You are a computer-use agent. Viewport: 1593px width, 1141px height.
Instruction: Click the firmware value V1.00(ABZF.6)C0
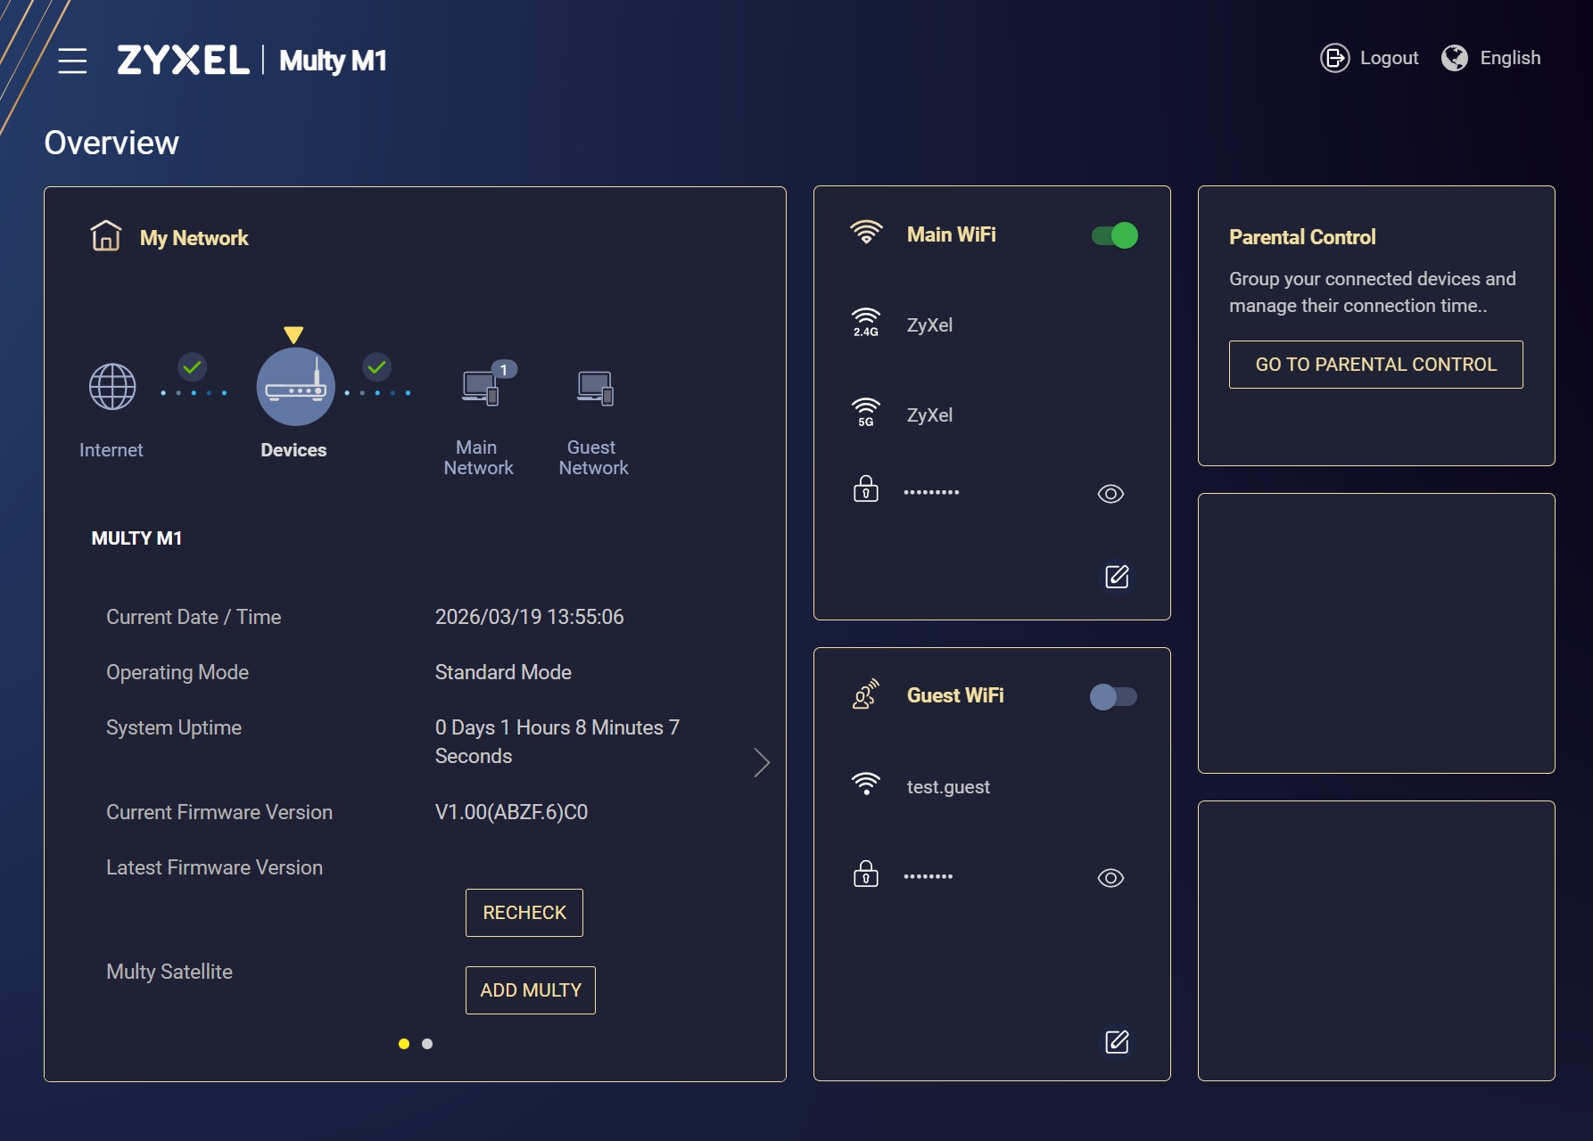coord(511,812)
